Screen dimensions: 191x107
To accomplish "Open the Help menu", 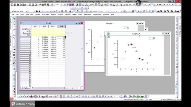I will click(x=112, y=15).
